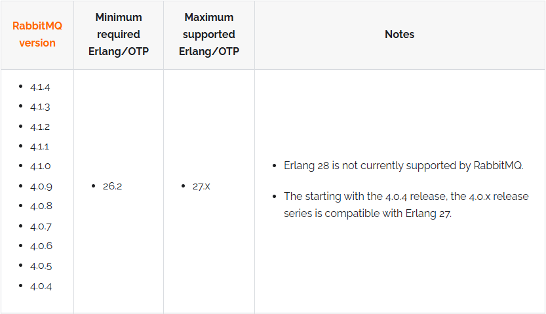Select the 4.0.8 version entry
546x314 pixels.
point(41,206)
